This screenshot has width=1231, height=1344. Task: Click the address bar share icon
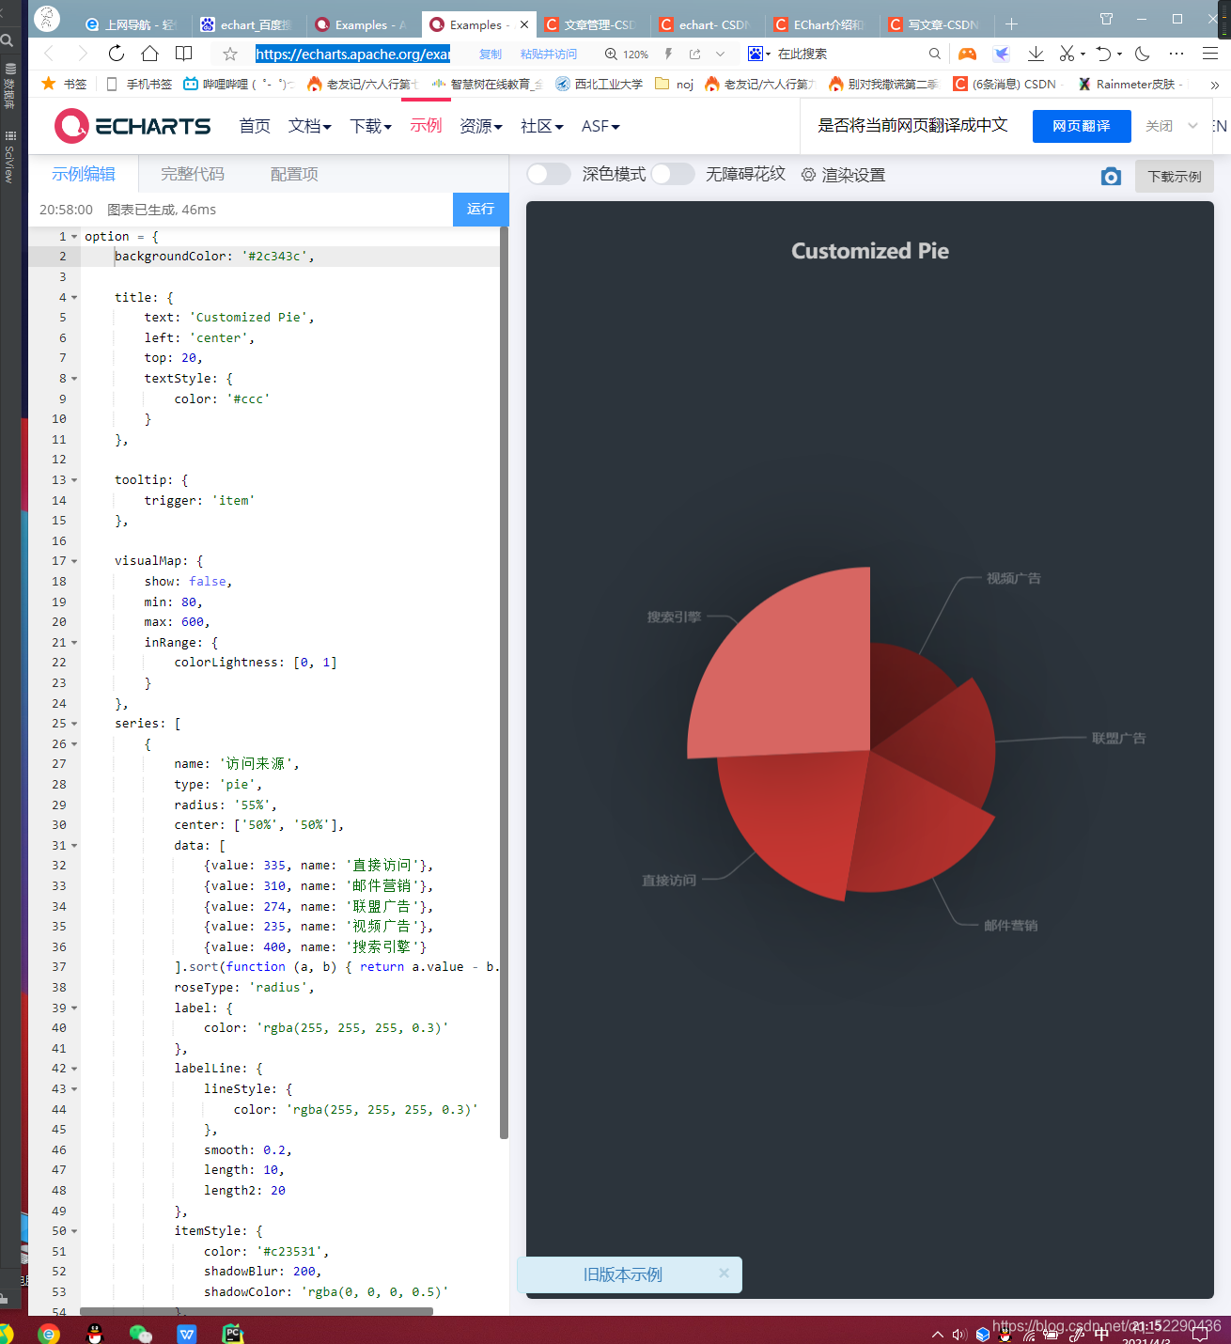click(x=695, y=55)
